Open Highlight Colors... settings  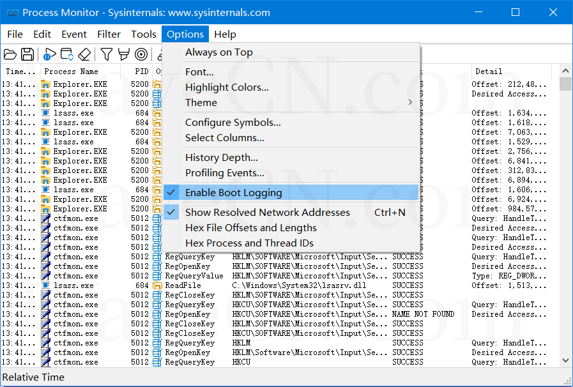[291, 87]
